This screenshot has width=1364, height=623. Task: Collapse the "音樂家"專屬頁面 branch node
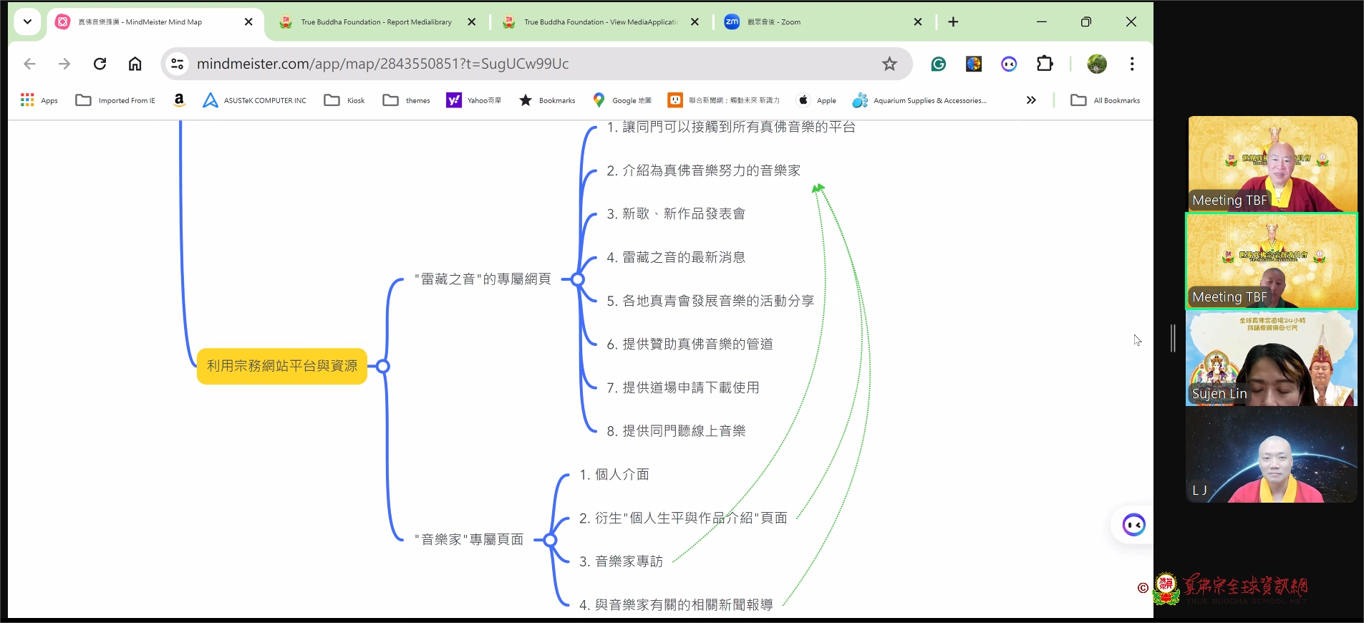pos(550,540)
